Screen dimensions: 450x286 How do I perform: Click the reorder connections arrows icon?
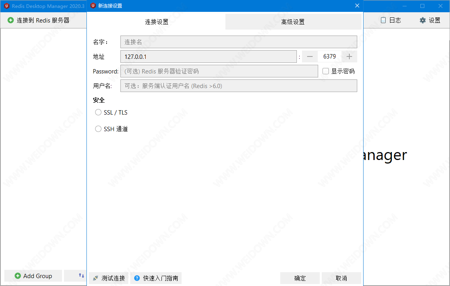(x=81, y=275)
